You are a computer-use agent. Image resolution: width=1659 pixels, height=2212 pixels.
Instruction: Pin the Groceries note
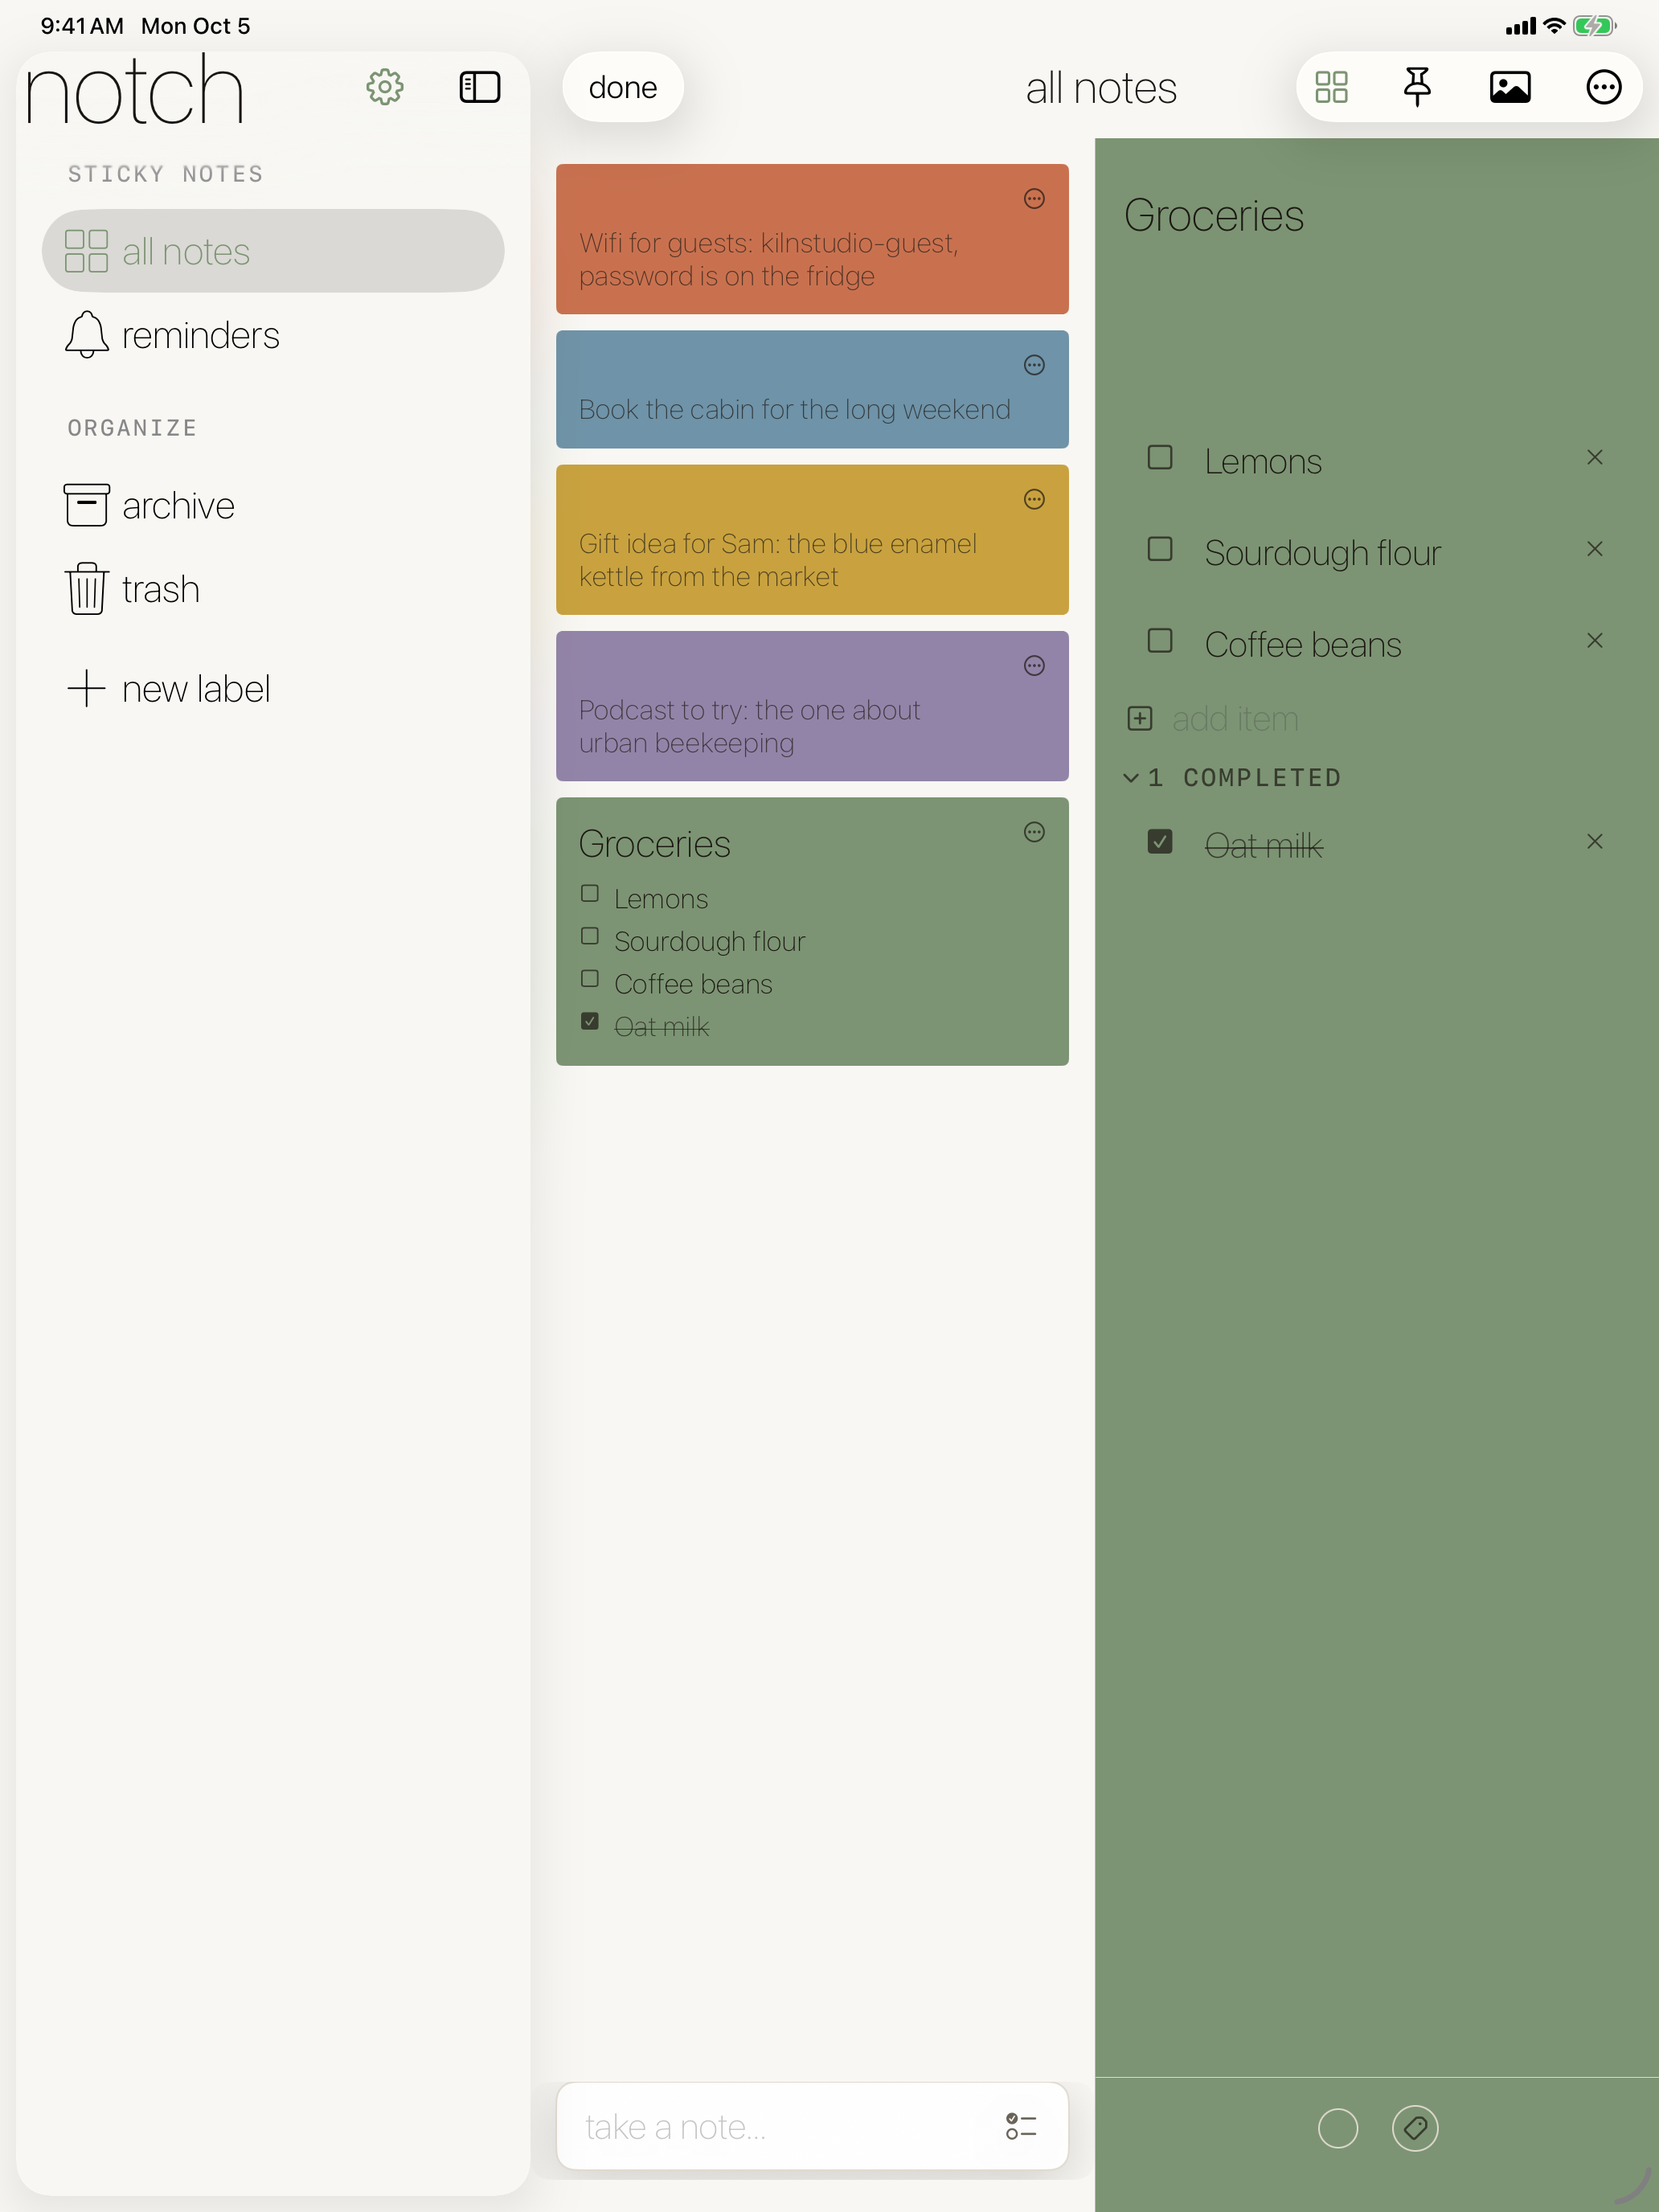(x=1417, y=87)
